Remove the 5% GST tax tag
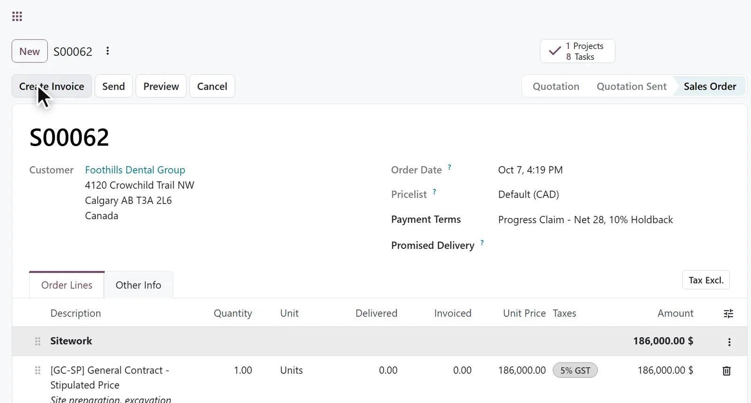Image resolution: width=751 pixels, height=403 pixels. pos(575,371)
